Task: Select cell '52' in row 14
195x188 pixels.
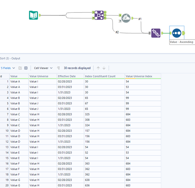Action: 105,153
